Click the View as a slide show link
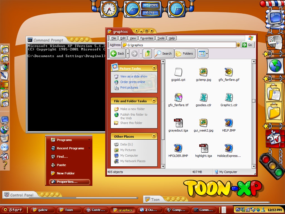The width and height of the screenshot is (285, 214). tap(134, 76)
